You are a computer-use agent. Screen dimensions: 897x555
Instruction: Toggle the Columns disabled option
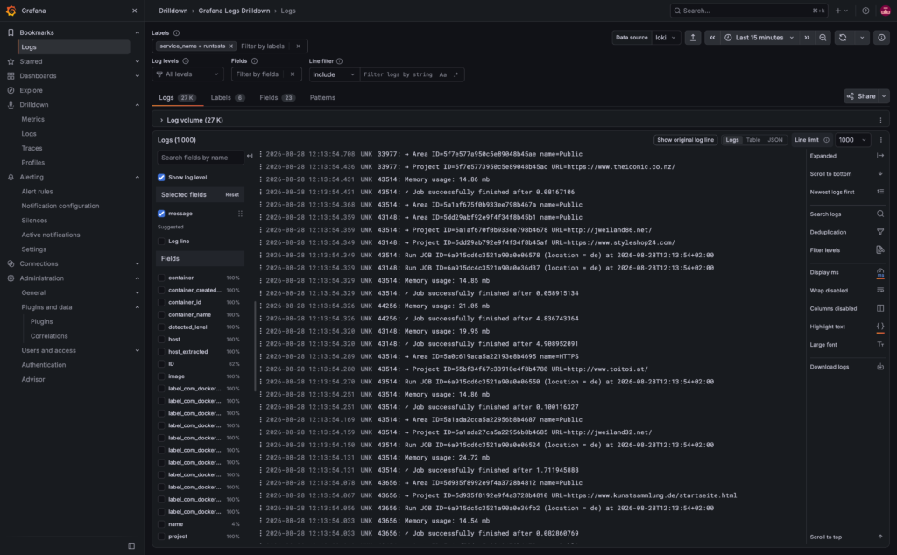pyautogui.click(x=879, y=309)
